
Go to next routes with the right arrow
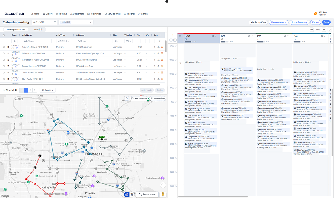click(x=175, y=40)
